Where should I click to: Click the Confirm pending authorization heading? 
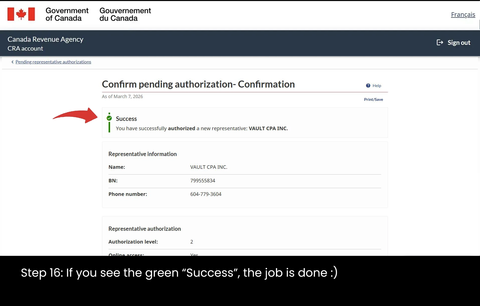click(x=198, y=84)
